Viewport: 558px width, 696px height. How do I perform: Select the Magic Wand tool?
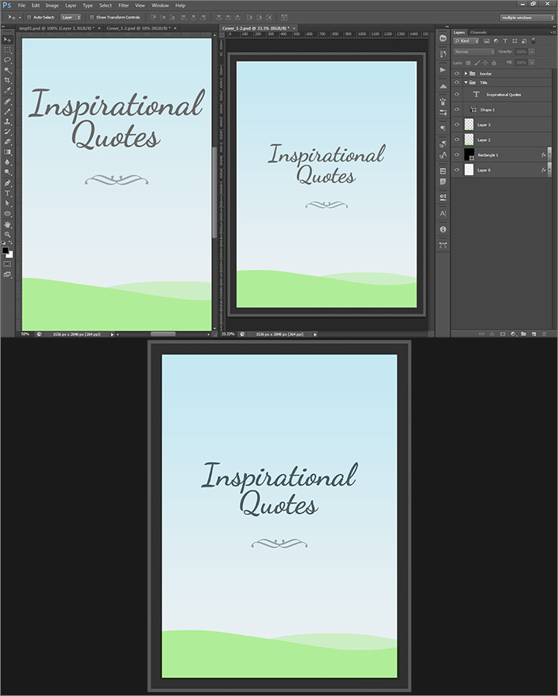(x=8, y=70)
